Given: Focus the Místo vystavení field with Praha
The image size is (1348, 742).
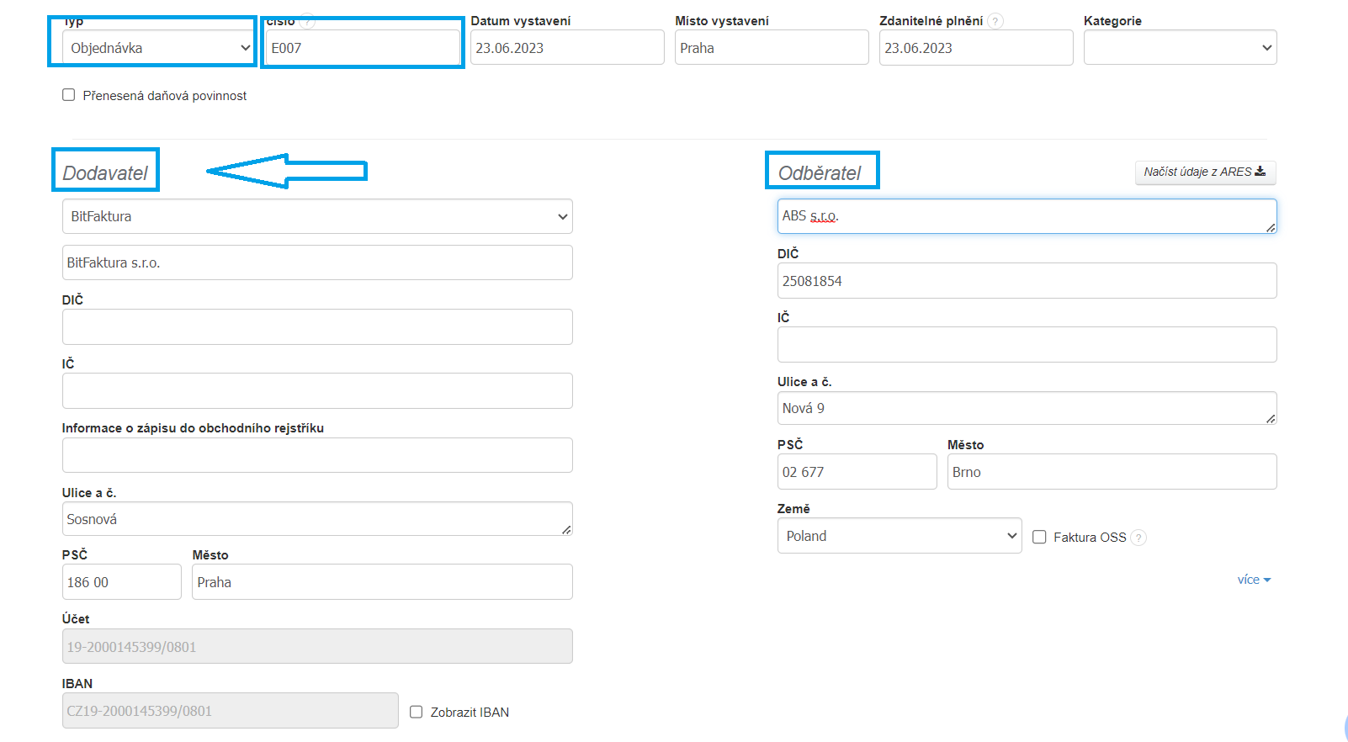Looking at the screenshot, I should pos(771,48).
